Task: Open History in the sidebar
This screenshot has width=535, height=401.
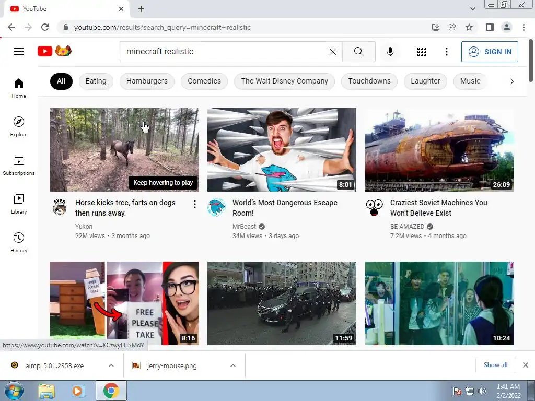Action: coord(19,242)
